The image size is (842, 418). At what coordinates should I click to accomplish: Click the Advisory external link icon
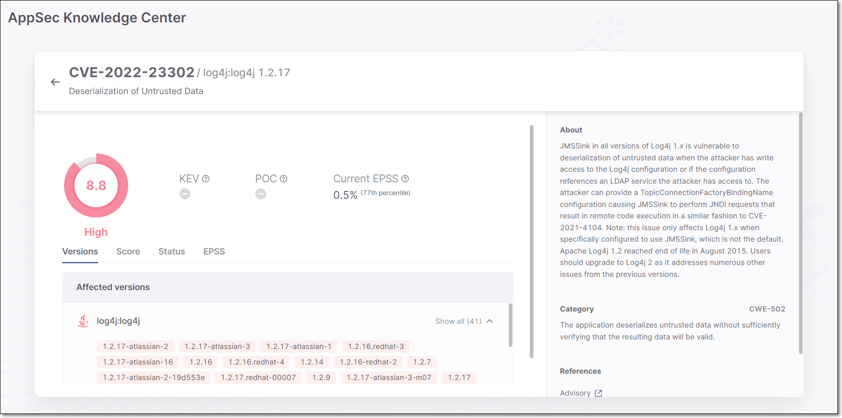click(598, 393)
